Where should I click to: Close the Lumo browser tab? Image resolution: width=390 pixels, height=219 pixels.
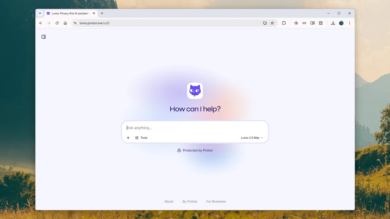click(x=94, y=13)
